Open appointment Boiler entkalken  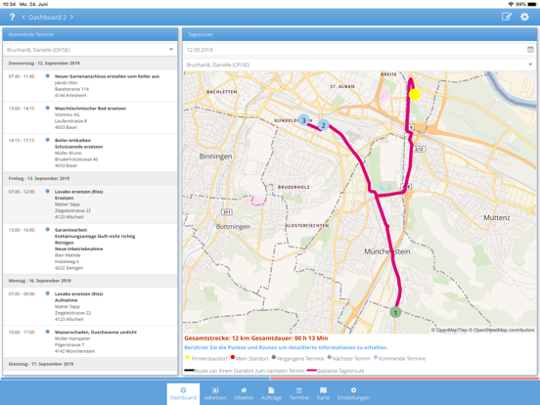click(90, 153)
